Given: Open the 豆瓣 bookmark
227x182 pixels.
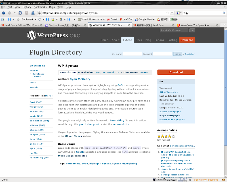Looking at the screenshot, I should pyautogui.click(x=173, y=19).
